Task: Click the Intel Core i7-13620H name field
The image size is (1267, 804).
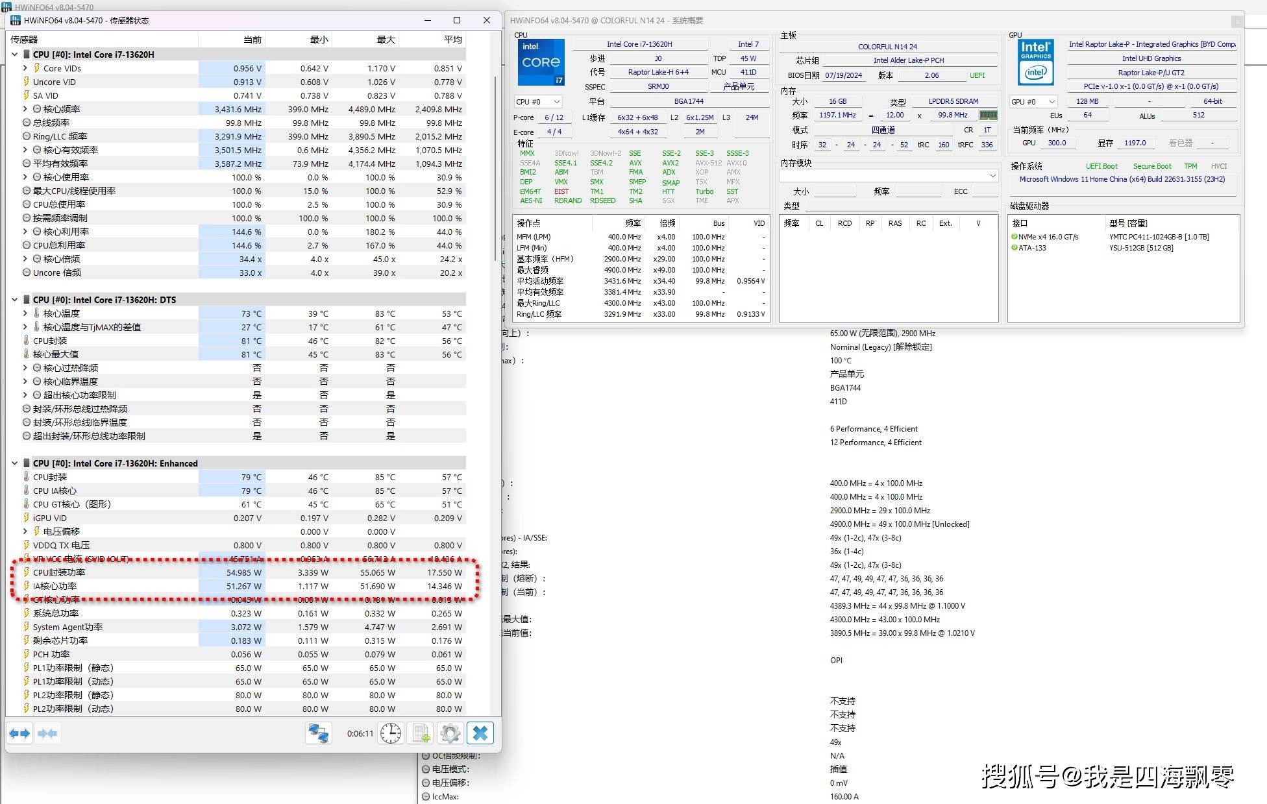Action: 640,44
